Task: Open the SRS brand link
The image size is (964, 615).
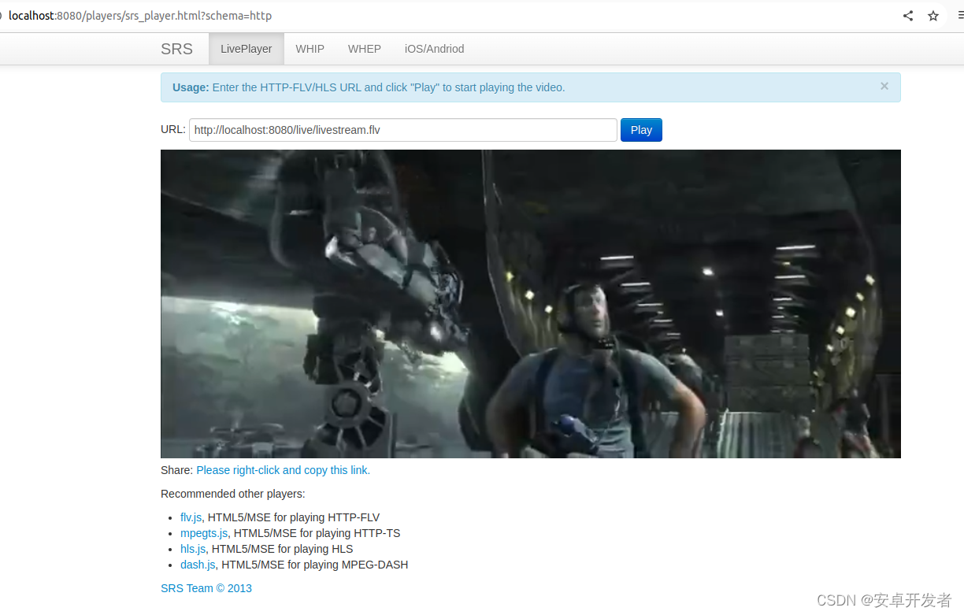Action: (176, 49)
